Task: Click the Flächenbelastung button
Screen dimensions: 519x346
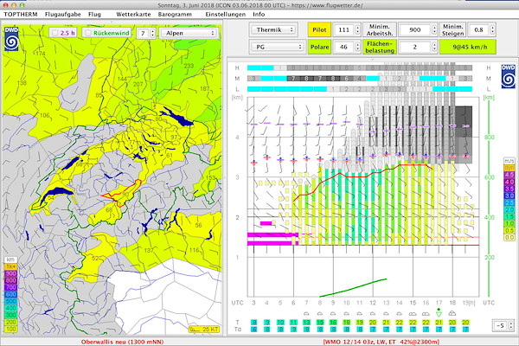Action: pyautogui.click(x=380, y=47)
